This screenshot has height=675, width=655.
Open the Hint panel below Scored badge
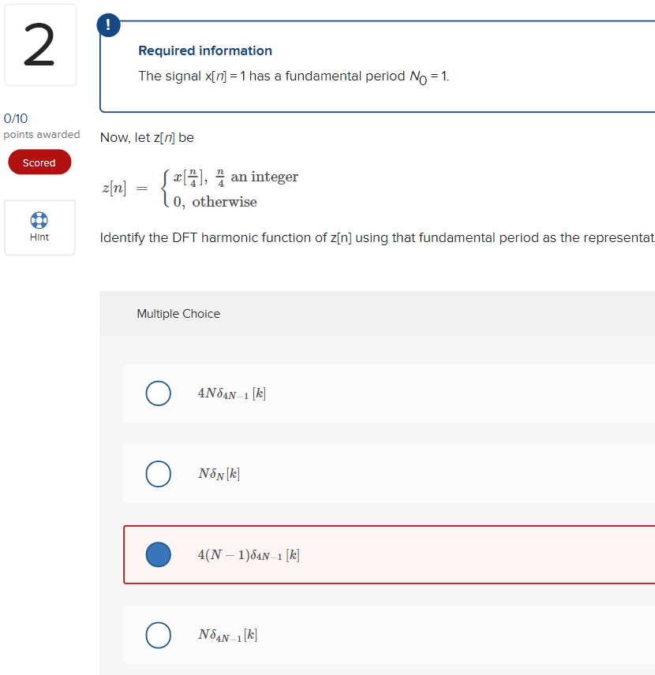pyautogui.click(x=39, y=227)
